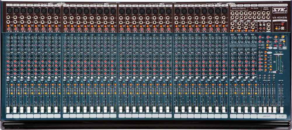Image resolution: width=292 pixels, height=130 pixels.
Task: Toggle the Low Cut button on channel 12
Action: point(85,26)
